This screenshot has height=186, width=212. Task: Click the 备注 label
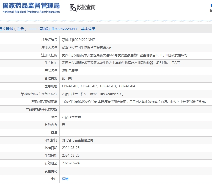tap(54, 133)
